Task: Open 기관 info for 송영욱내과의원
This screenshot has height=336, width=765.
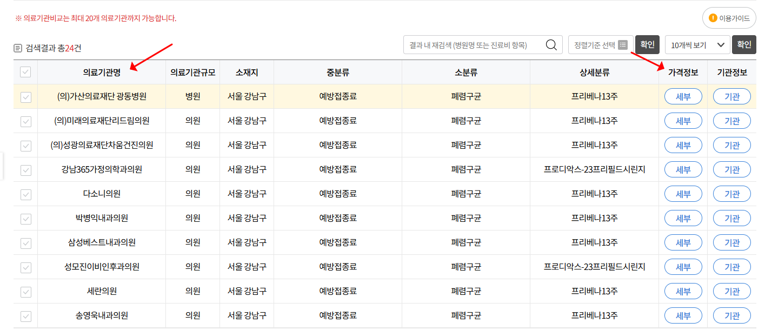Action: tap(732, 315)
